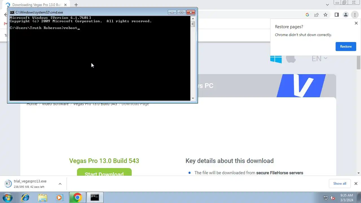Image resolution: width=361 pixels, height=203 pixels.
Task: Open Windows Explorer folder icon in taskbar
Action: [43, 197]
